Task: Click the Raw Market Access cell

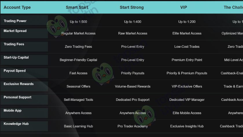Action: pos(133,33)
